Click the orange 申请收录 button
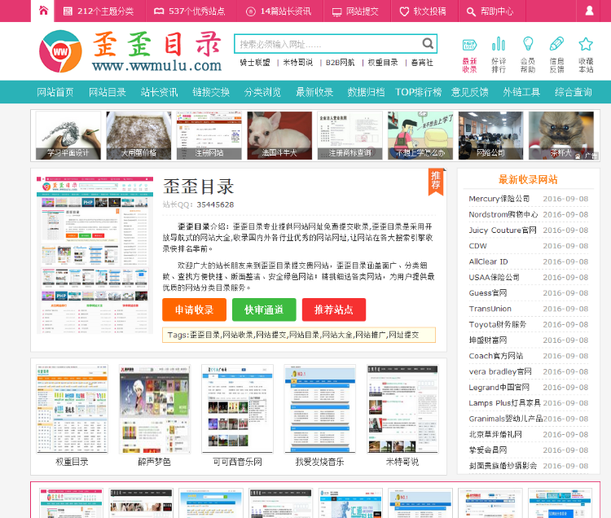The image size is (611, 518). [x=195, y=309]
